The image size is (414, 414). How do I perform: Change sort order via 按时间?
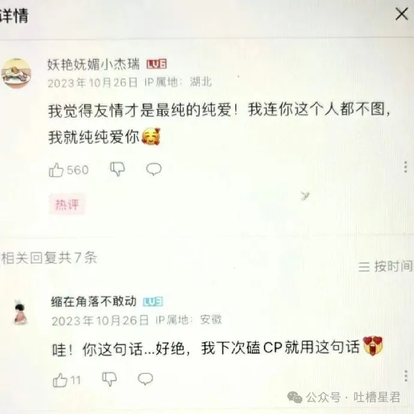(x=385, y=266)
